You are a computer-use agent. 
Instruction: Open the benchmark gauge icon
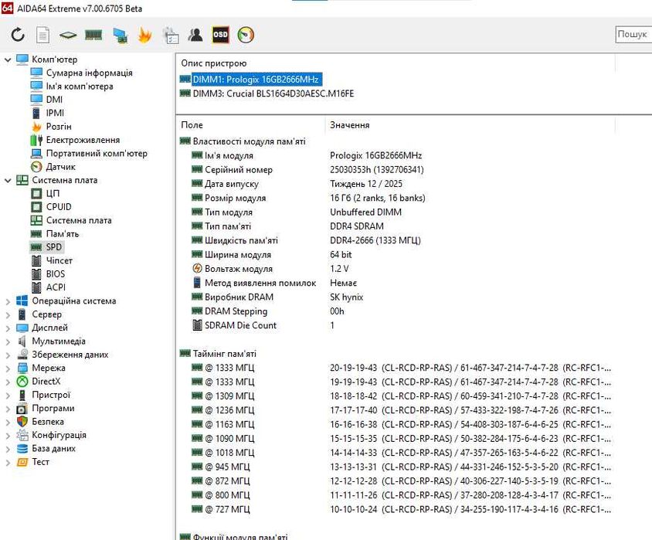[246, 35]
